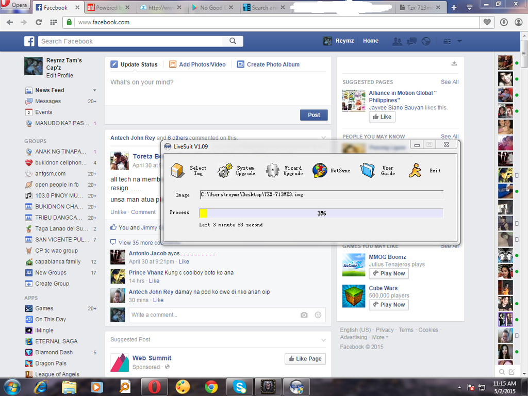The height and width of the screenshot is (396, 528).
Task: Open the antgsm.com group
Action: (51, 174)
